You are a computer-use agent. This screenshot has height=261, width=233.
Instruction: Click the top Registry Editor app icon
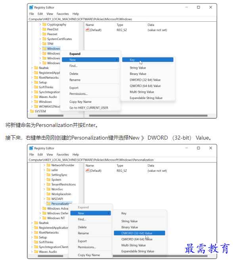coord(31,8)
